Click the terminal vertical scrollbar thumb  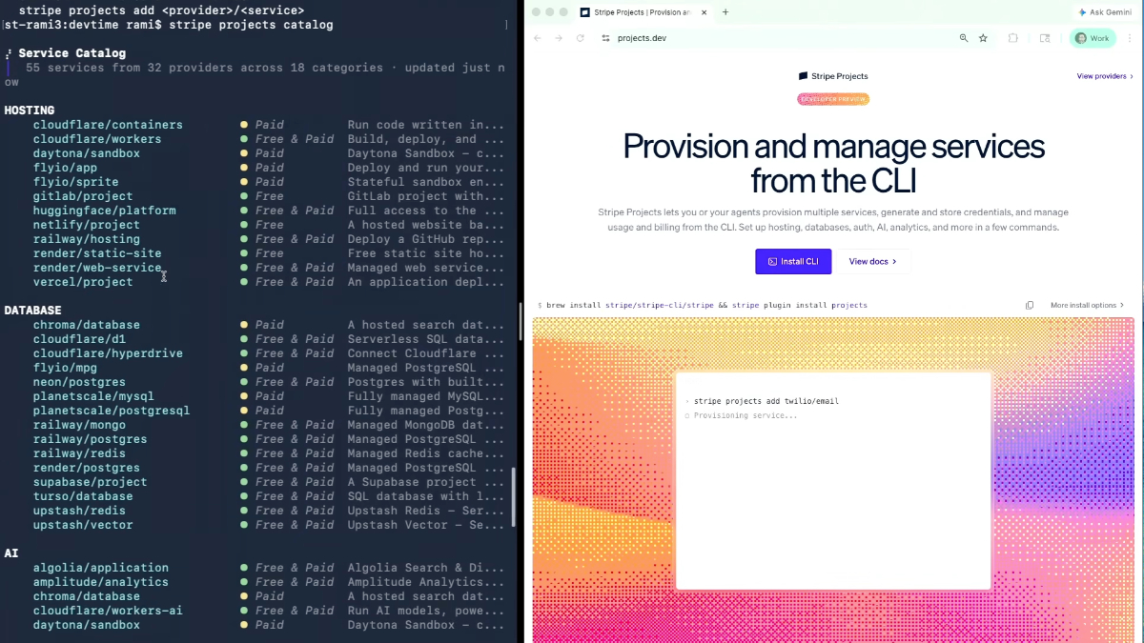pos(515,499)
